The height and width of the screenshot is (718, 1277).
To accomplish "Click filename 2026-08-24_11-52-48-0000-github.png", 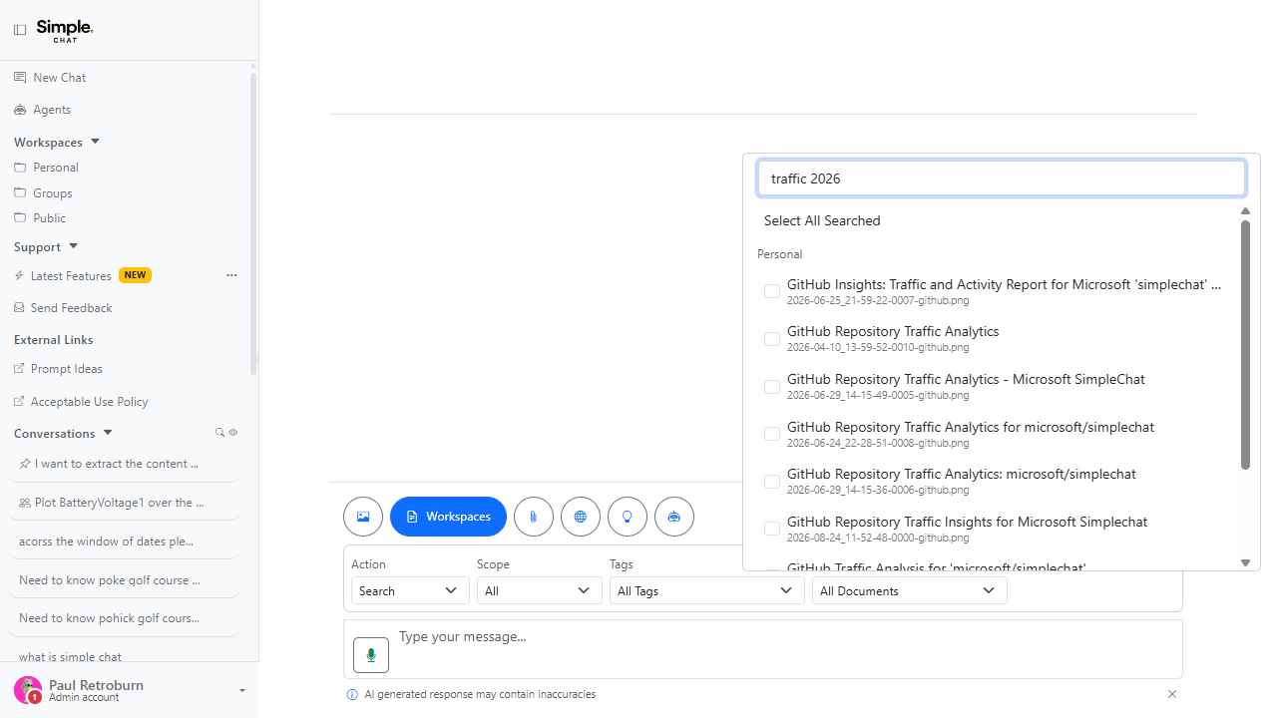I will [878, 538].
